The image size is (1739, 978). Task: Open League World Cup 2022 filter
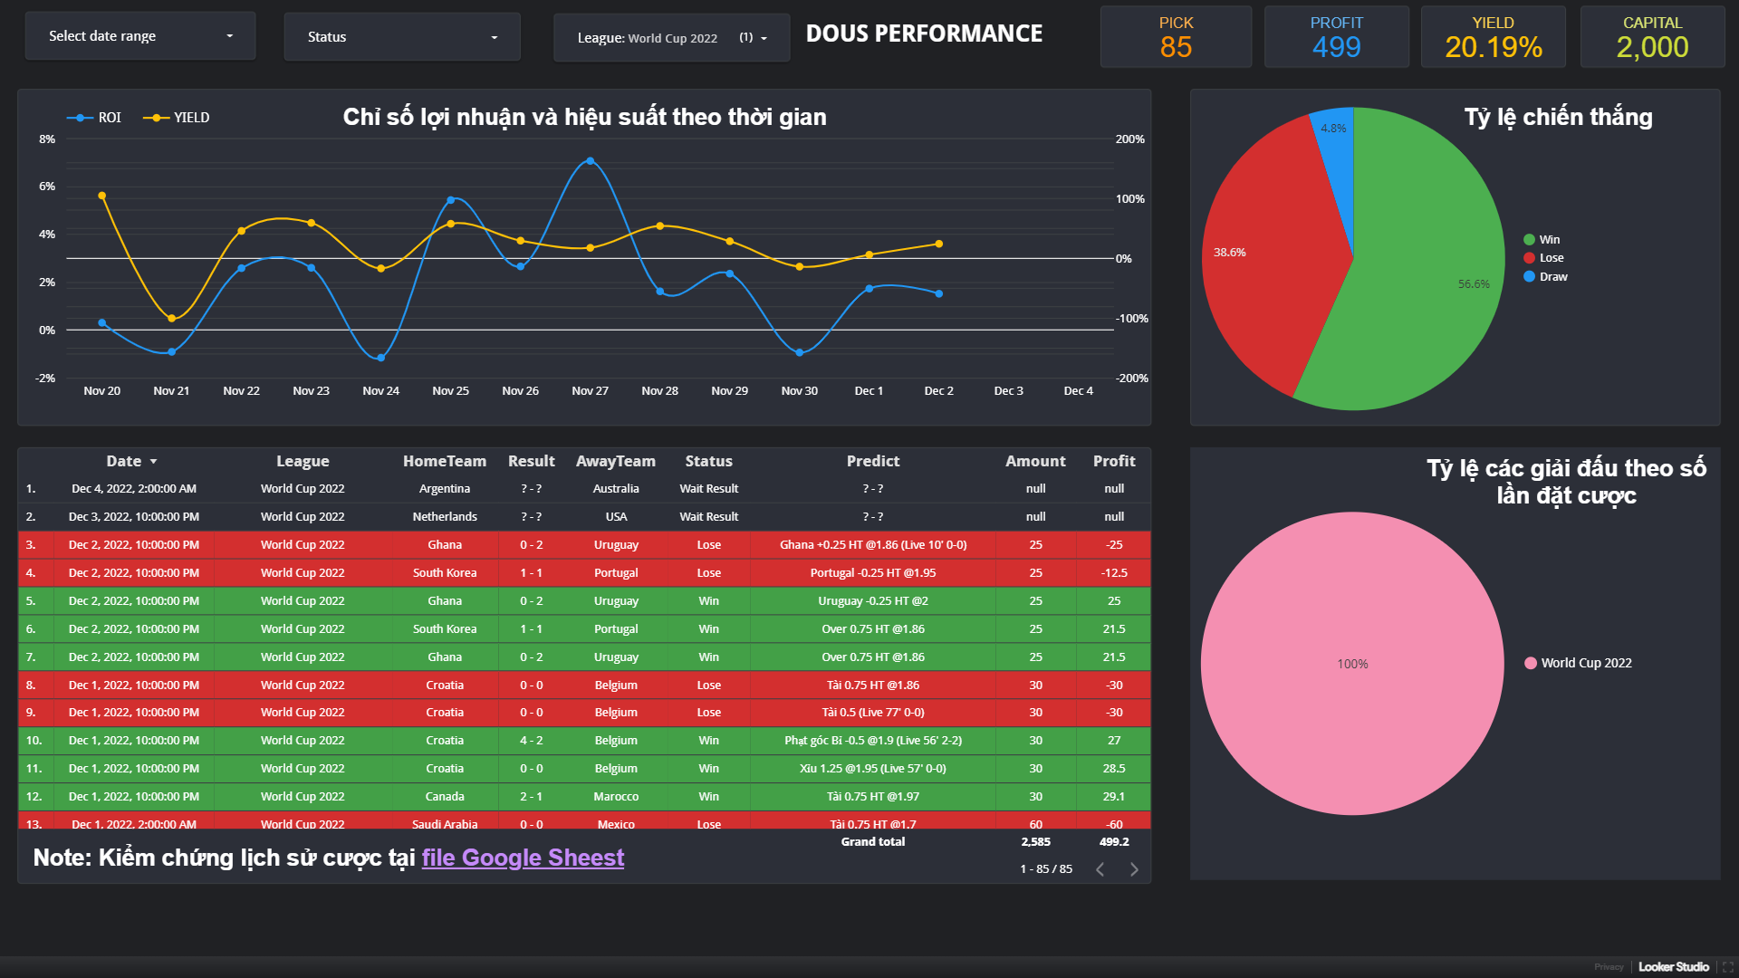671,38
